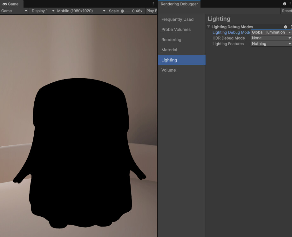Collapse the Lighting Debug Modes foldout
292x237 pixels.
pos(209,27)
